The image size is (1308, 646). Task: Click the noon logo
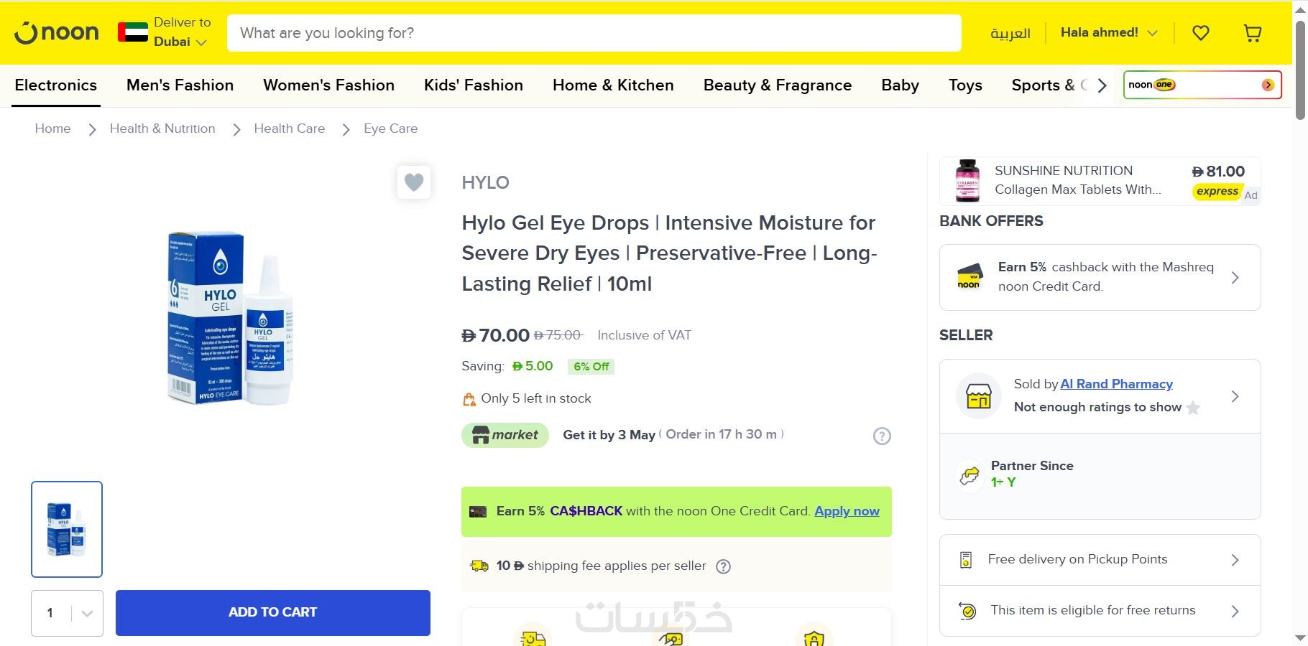(57, 33)
